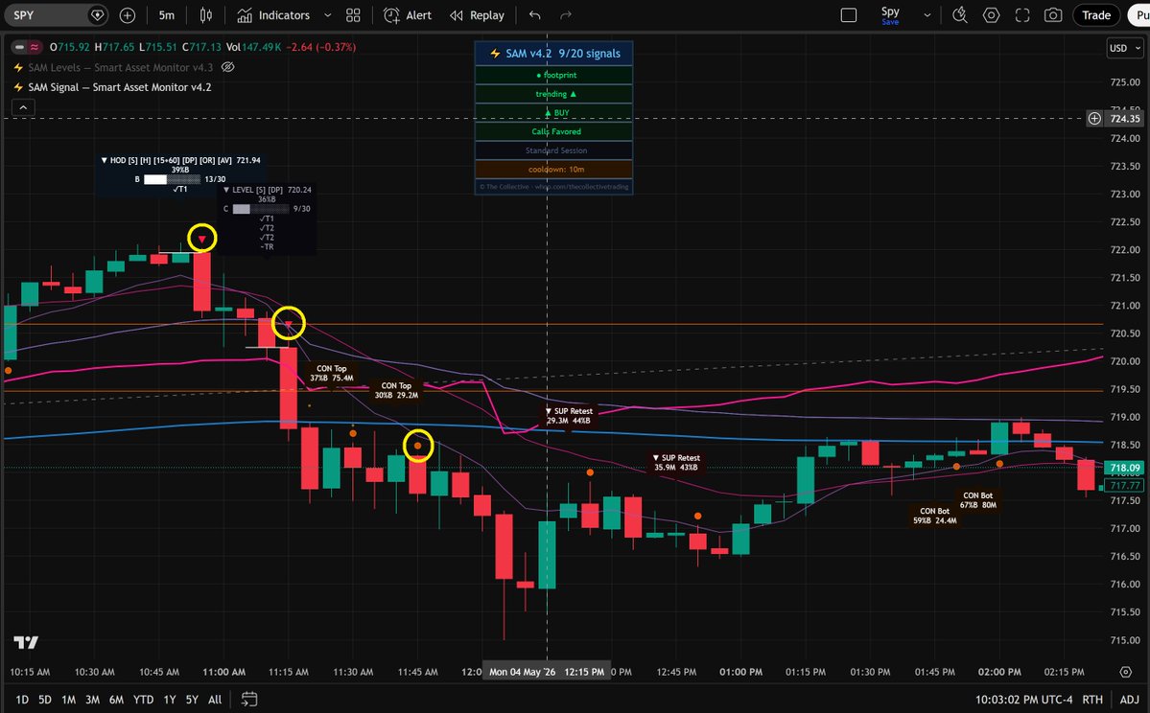Open the go-to-date calendar icon
This screenshot has height=713, width=1150.
[249, 699]
